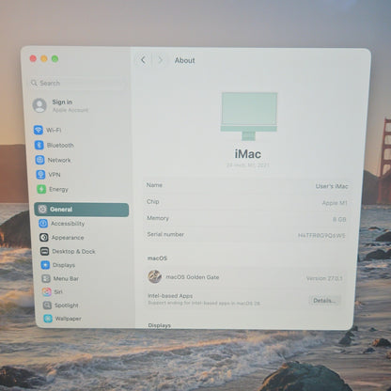Click the About title

click(x=184, y=60)
